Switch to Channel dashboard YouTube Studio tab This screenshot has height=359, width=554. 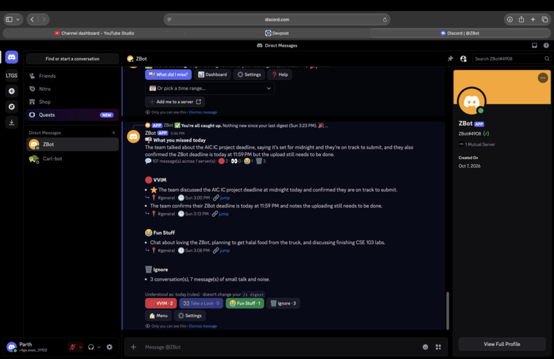pos(94,33)
